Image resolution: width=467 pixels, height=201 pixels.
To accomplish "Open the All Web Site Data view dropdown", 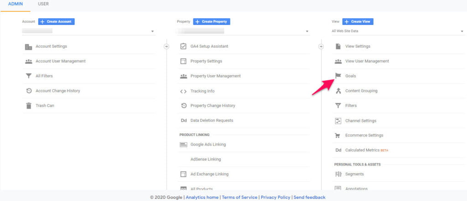I will [398, 31].
